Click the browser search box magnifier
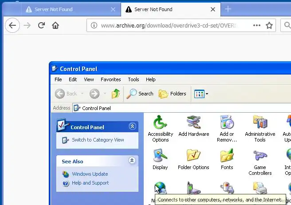This screenshot has width=291, height=205. [287, 25]
